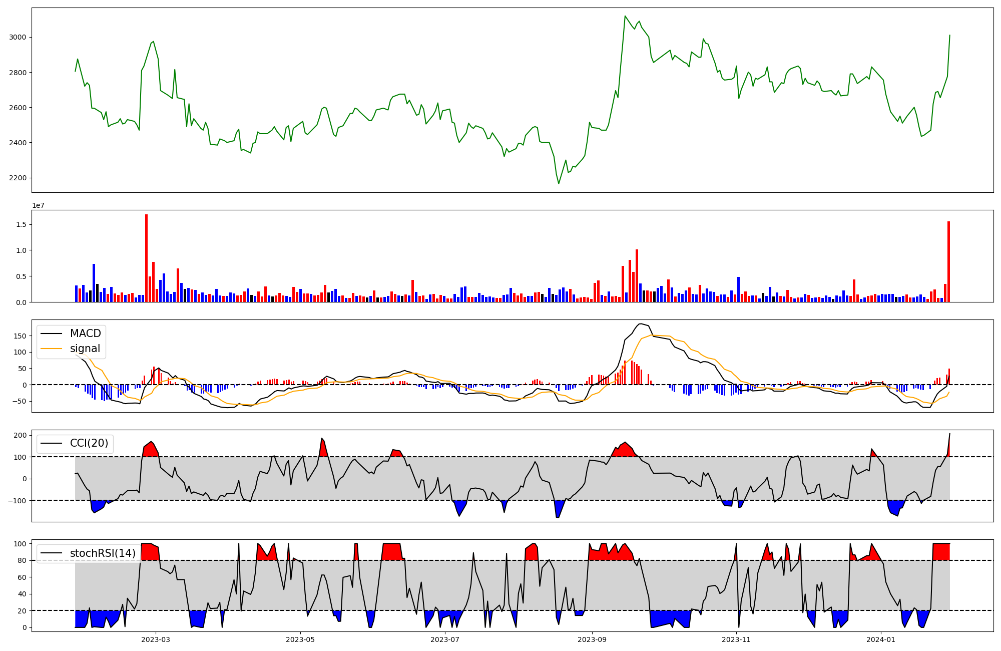Click the 2024-01 x-axis date label
Screen dimensions: 1001x651
point(880,639)
